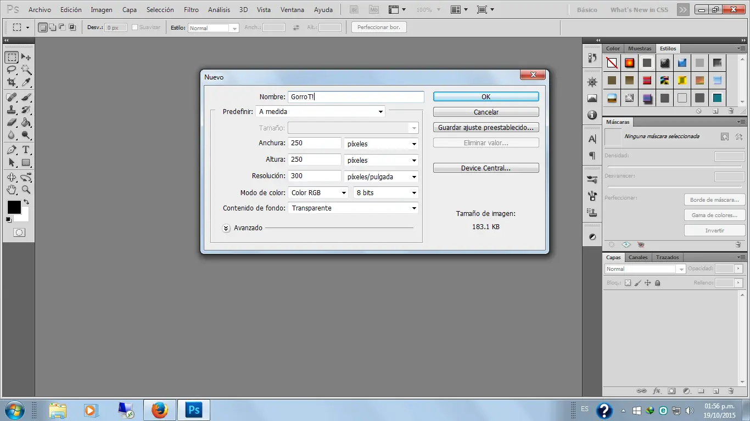Screen dimensions: 750x421
Task: Enable intersect-with-selection mode in options bar
Action: pyautogui.click(x=72, y=27)
